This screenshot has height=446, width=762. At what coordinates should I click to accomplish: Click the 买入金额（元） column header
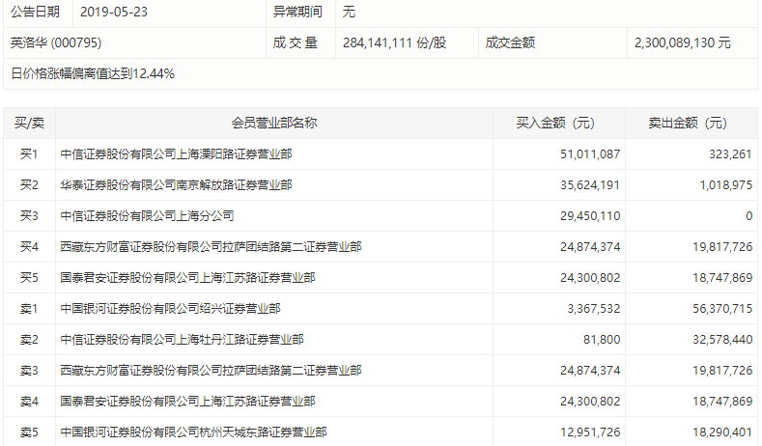click(555, 123)
